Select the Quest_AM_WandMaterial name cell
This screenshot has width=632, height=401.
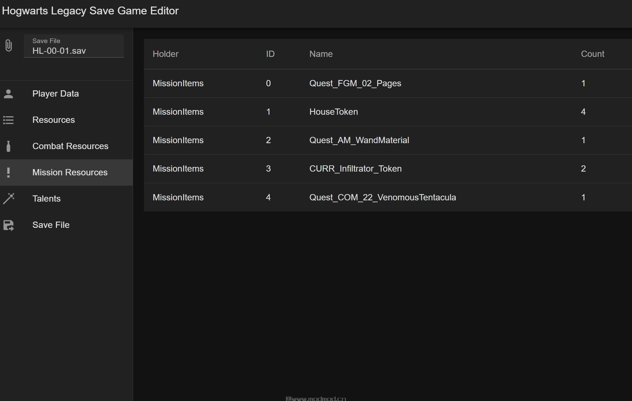(359, 140)
